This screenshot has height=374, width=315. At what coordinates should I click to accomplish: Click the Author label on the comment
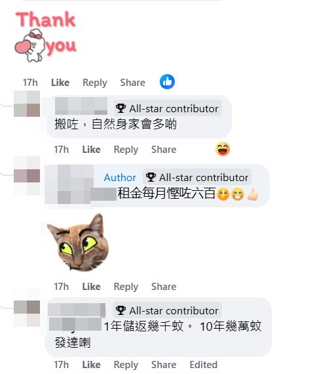pos(120,178)
